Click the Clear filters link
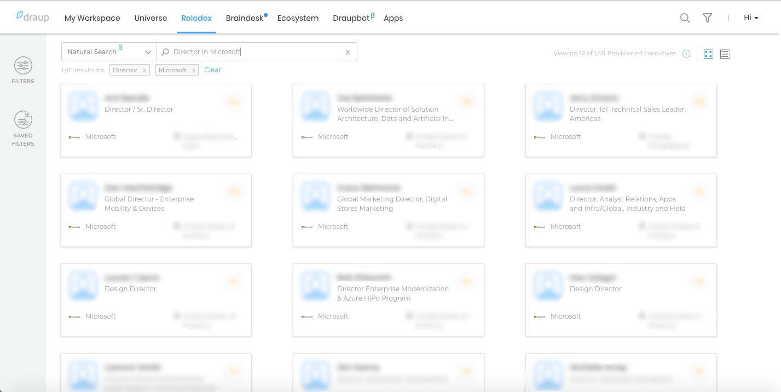The image size is (781, 392). [212, 70]
